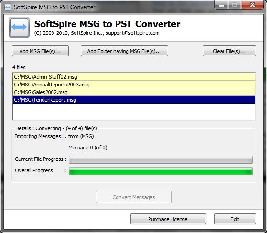Click the Convert Messages button
Image resolution: width=267 pixels, height=233 pixels.
coord(134,197)
